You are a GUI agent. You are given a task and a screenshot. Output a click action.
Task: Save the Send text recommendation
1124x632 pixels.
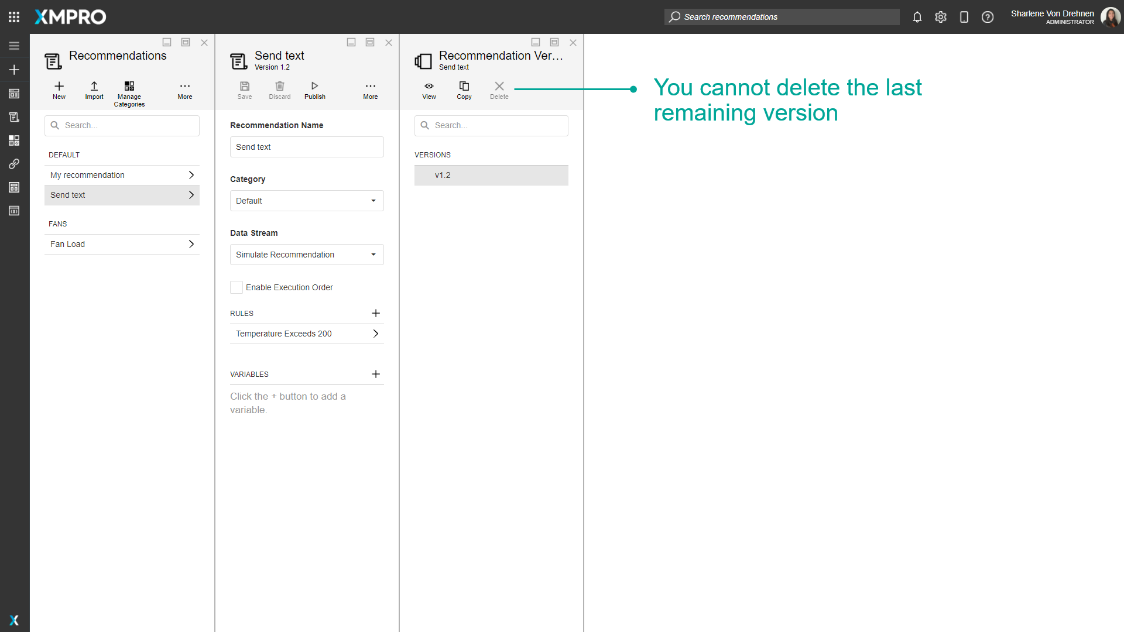click(245, 90)
